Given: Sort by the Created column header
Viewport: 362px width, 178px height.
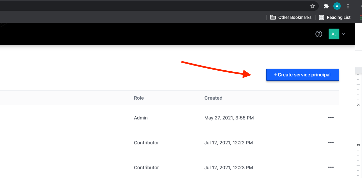Looking at the screenshot, I should (213, 98).
